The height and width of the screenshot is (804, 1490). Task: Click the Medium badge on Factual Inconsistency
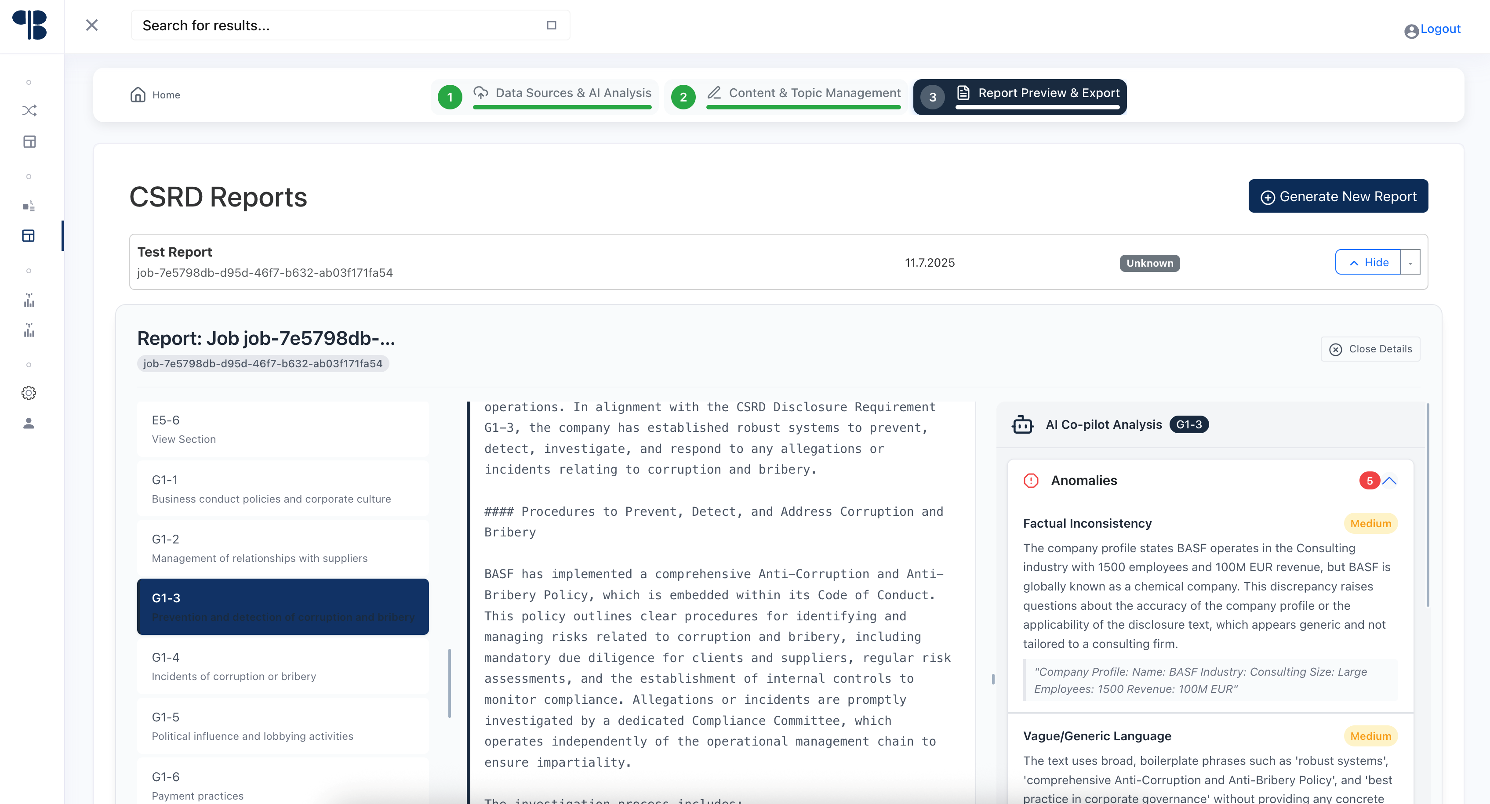(x=1370, y=523)
